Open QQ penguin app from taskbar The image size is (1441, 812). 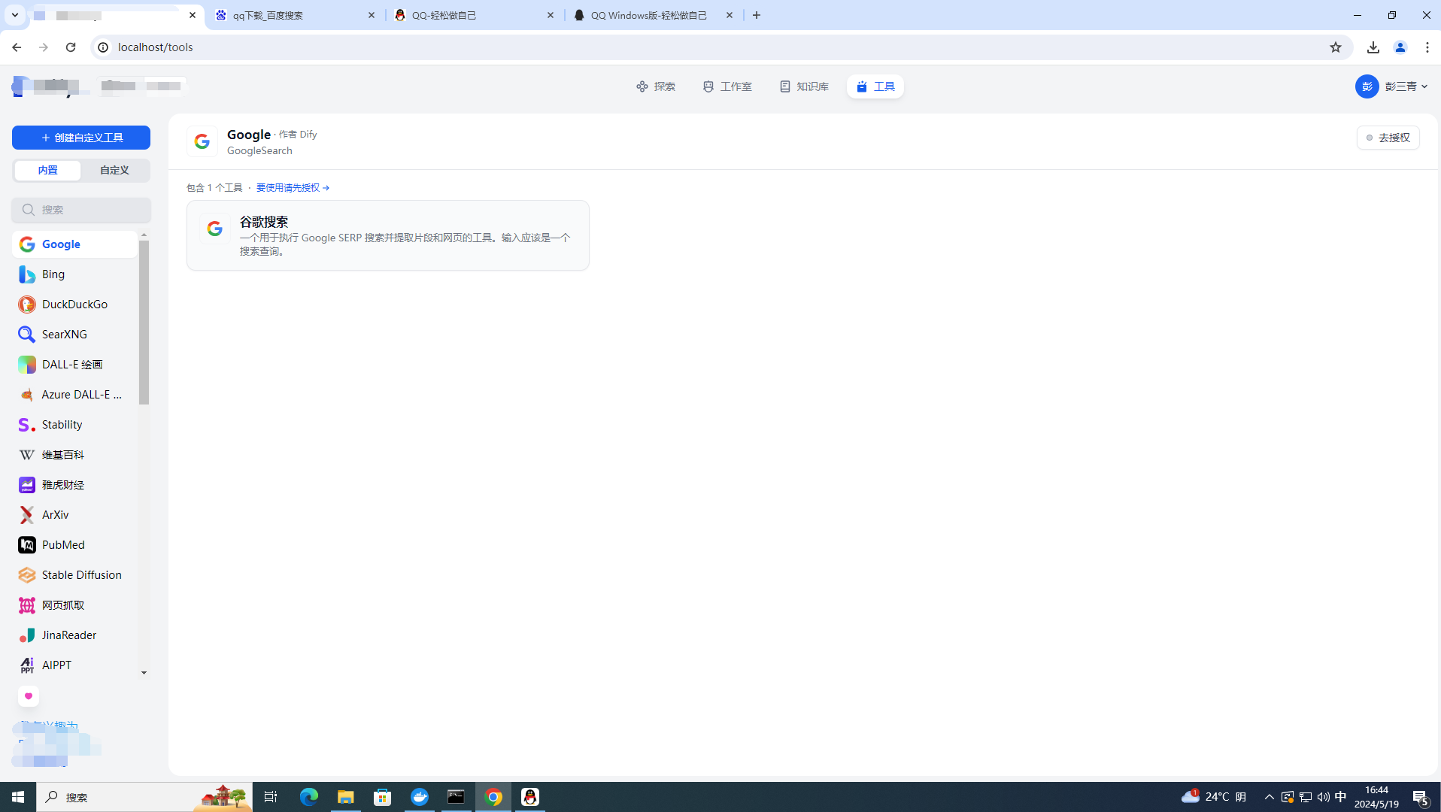(530, 797)
